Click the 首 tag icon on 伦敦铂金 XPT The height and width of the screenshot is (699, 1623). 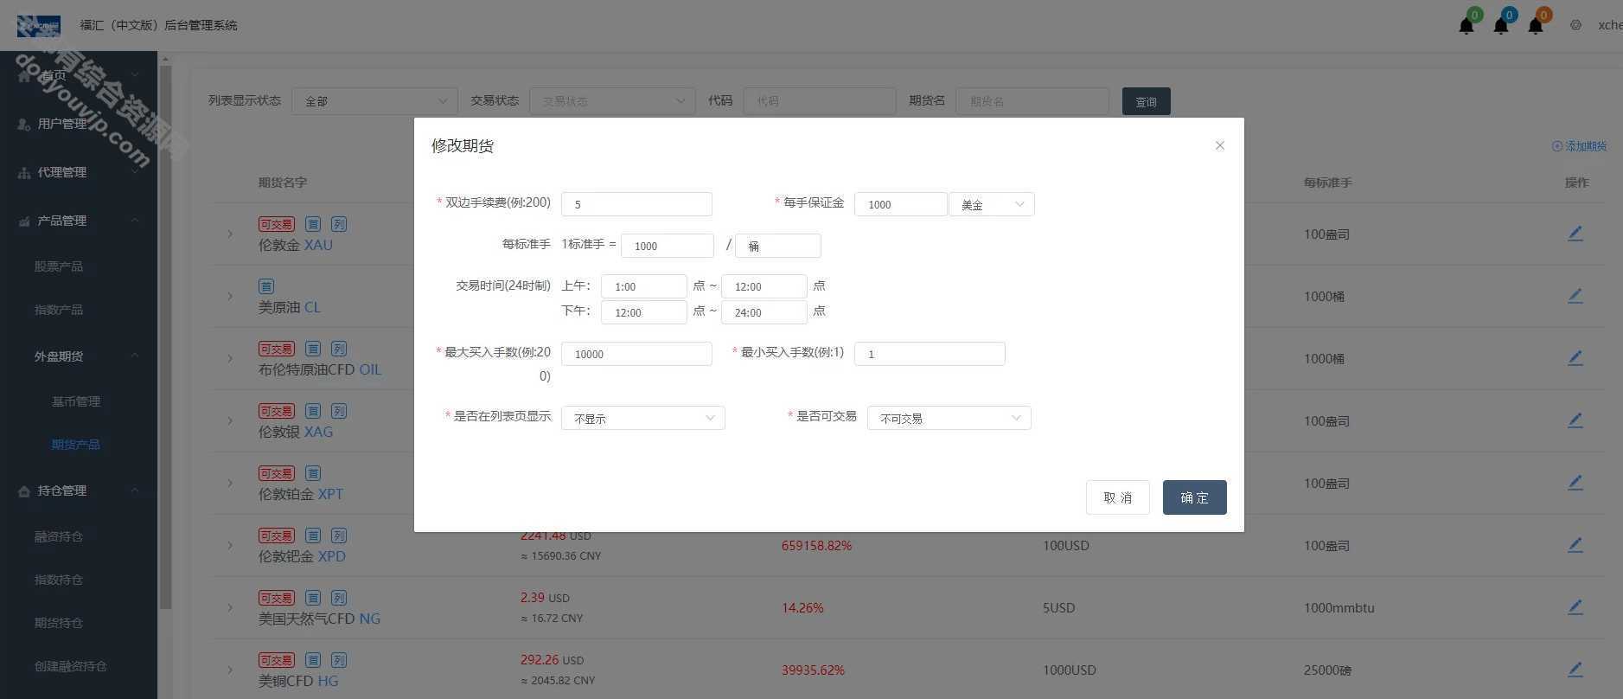click(313, 473)
